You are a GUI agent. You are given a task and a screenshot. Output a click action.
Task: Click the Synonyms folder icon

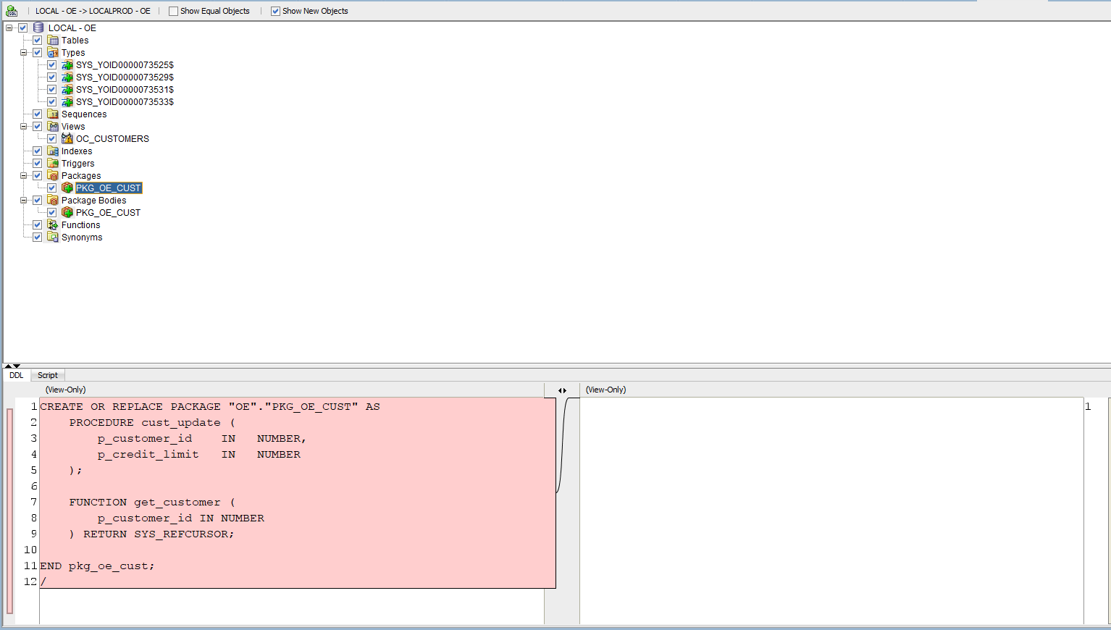[53, 237]
